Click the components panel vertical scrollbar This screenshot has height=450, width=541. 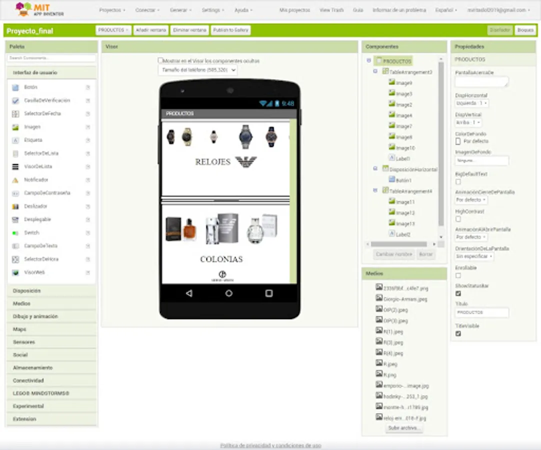(x=441, y=144)
